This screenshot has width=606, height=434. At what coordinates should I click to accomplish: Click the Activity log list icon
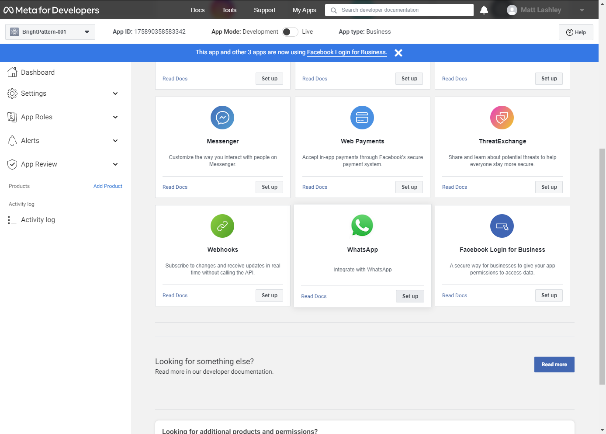click(12, 220)
